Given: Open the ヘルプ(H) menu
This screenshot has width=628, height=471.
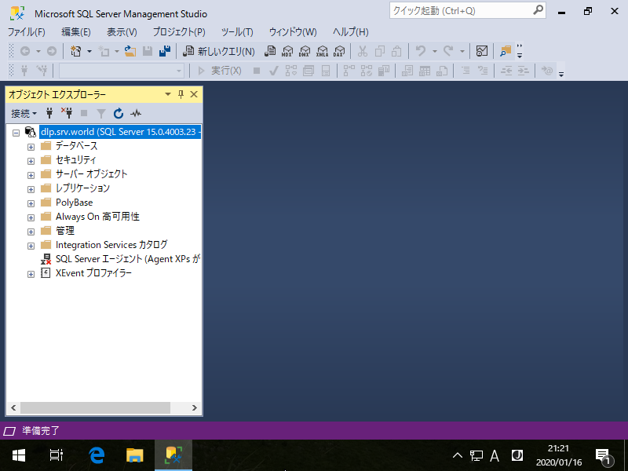Looking at the screenshot, I should 350,32.
